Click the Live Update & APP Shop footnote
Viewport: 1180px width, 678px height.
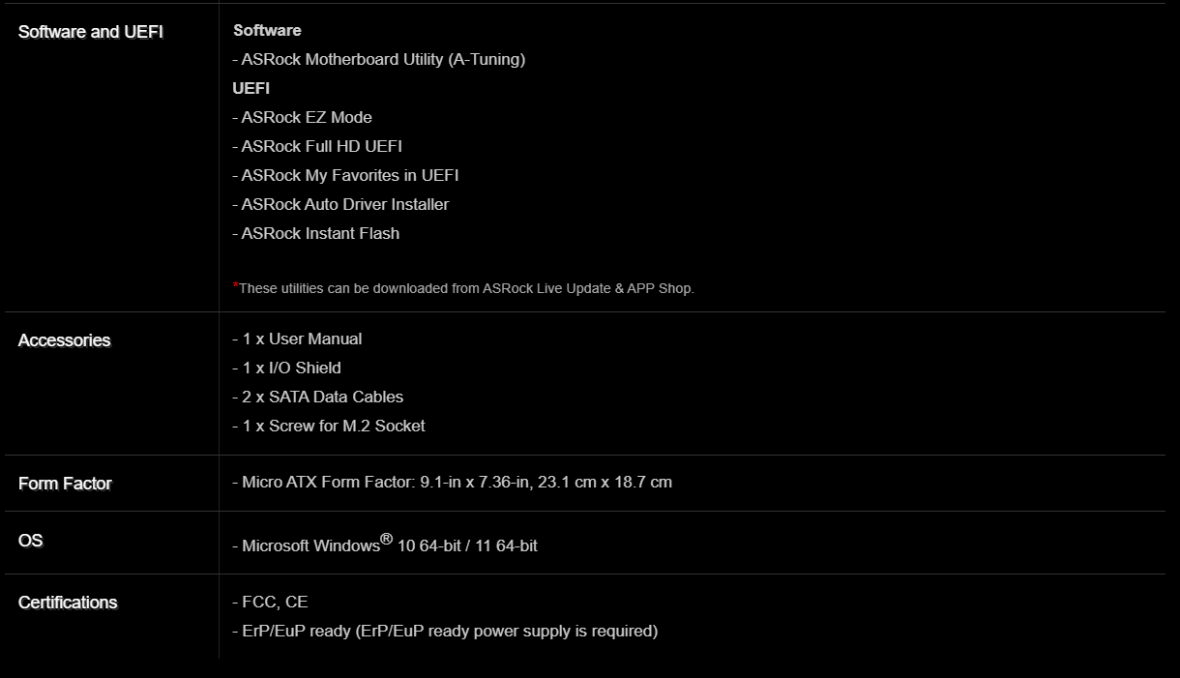click(x=464, y=288)
